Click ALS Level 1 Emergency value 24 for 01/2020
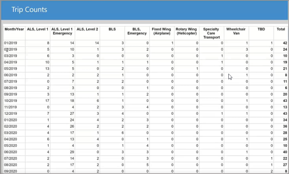 coord(72,120)
